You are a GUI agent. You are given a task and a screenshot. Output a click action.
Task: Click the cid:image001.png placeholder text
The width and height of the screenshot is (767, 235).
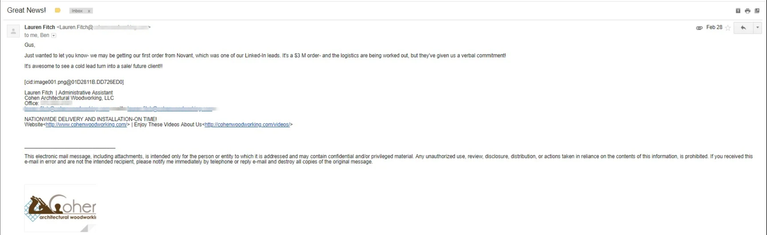tap(74, 82)
